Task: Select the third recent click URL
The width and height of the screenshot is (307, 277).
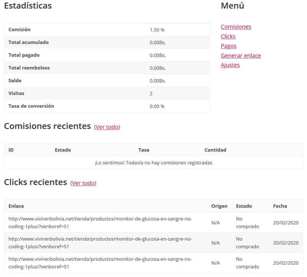Action: (100, 263)
